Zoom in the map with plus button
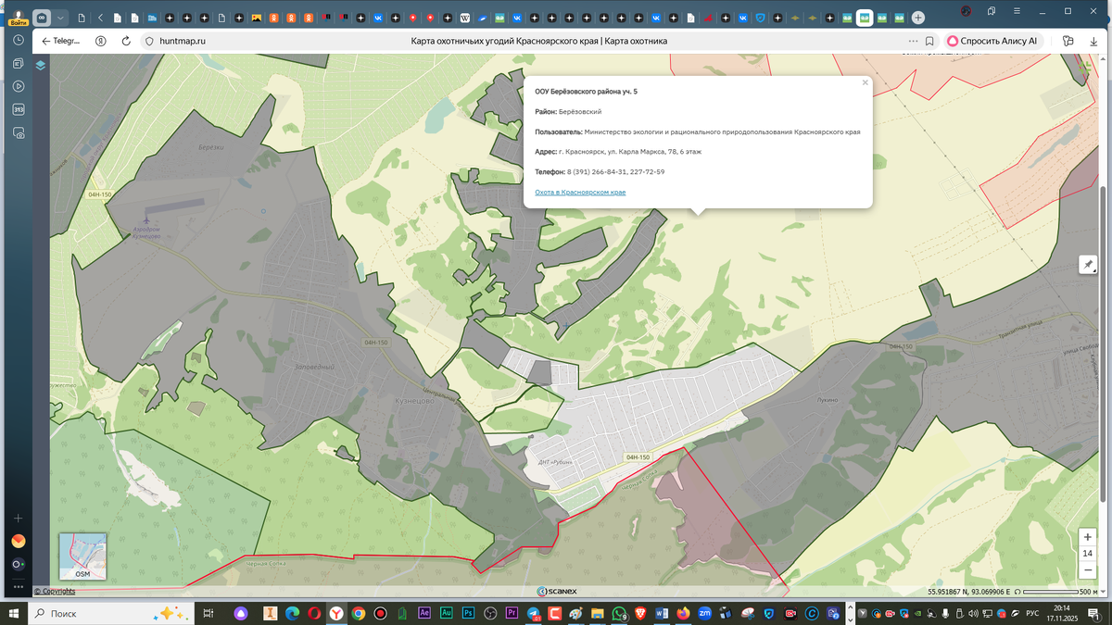Image resolution: width=1112 pixels, height=625 pixels. pyautogui.click(x=1087, y=537)
